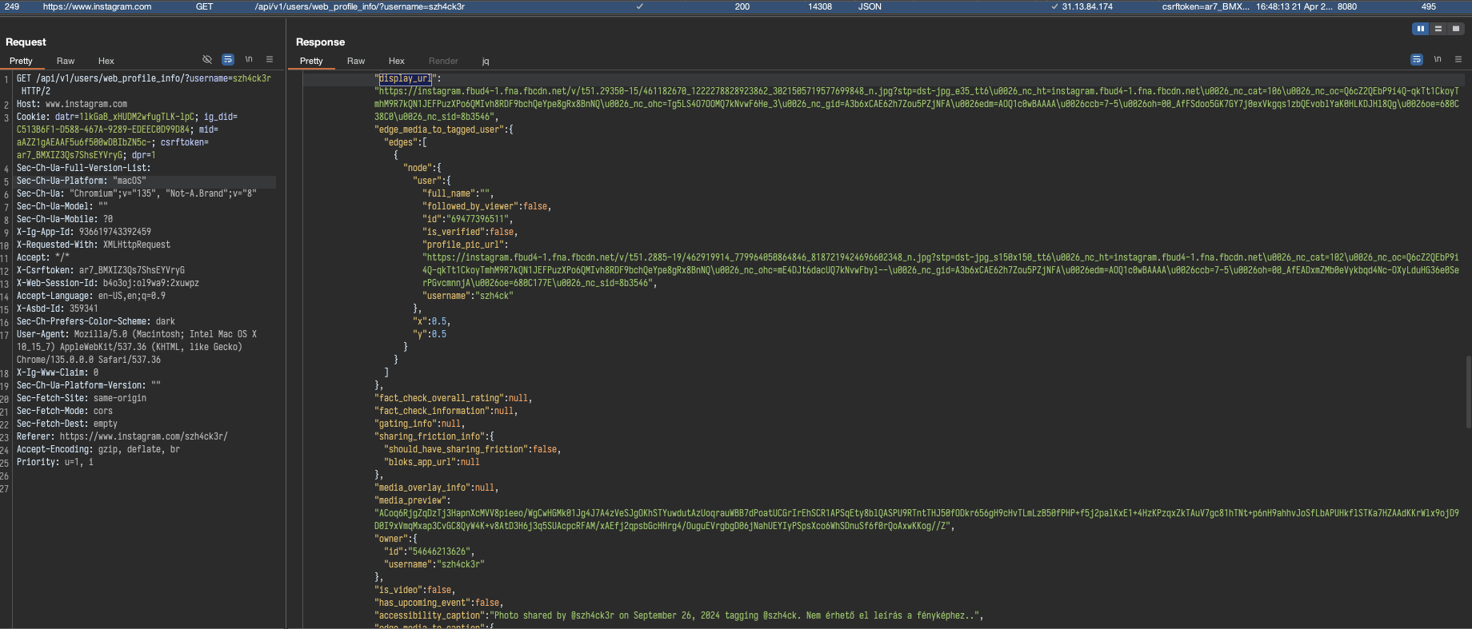Click the X-Requested-With XMLHttpRequest header
Image resolution: width=1472 pixels, height=629 pixels.
(x=94, y=245)
